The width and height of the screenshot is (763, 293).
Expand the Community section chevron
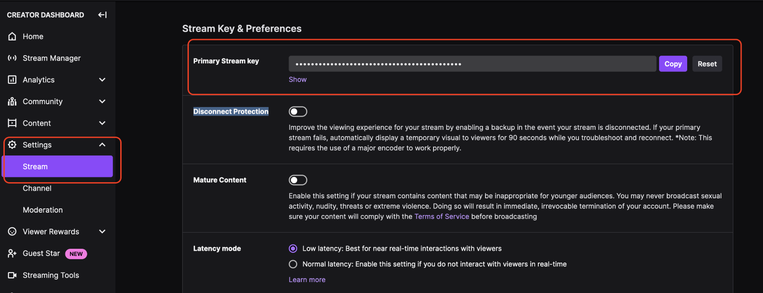102,101
